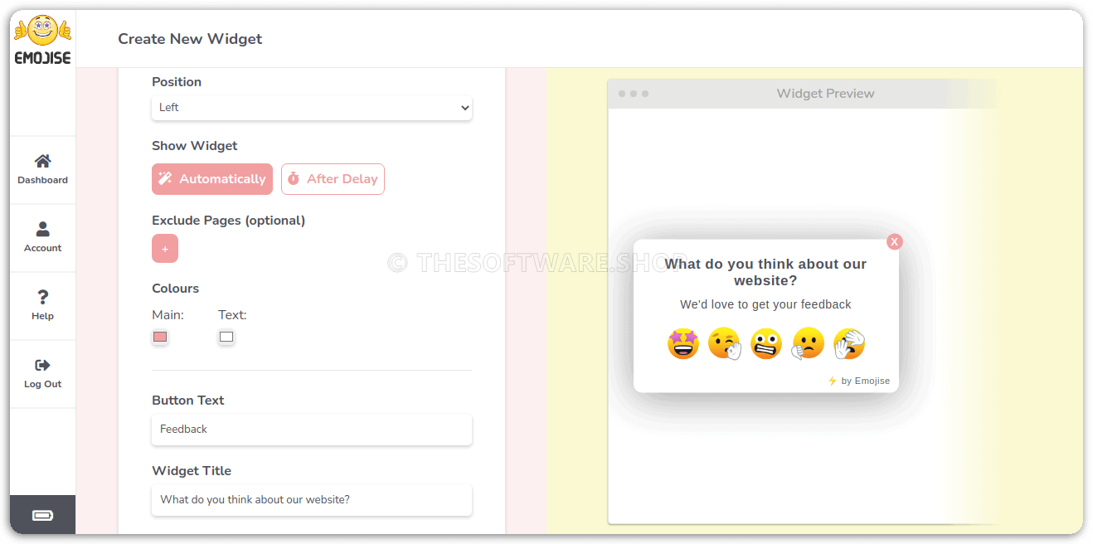The image size is (1093, 544).
Task: Choose the thumbs-down frowning emoji
Action: (808, 343)
